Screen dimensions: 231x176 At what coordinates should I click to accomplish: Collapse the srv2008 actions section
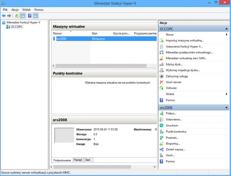227,108
